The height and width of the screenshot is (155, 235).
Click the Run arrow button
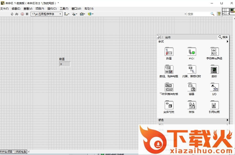[x=12, y=14]
